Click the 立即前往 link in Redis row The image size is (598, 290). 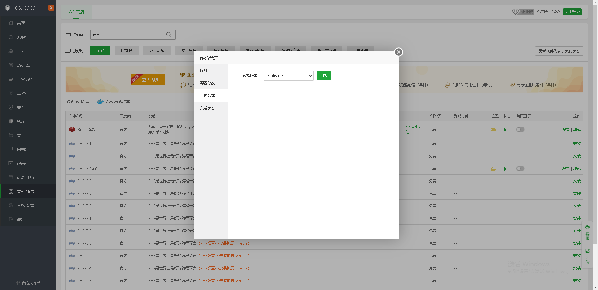click(x=414, y=129)
